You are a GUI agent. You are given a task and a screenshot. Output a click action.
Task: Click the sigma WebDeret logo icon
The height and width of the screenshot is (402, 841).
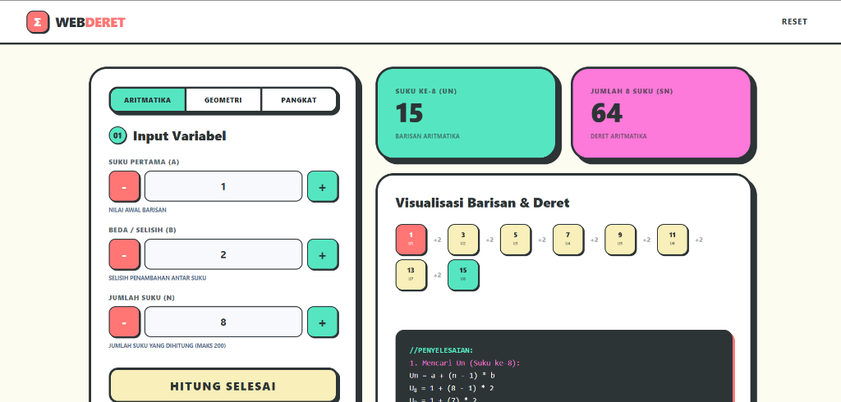tap(38, 22)
